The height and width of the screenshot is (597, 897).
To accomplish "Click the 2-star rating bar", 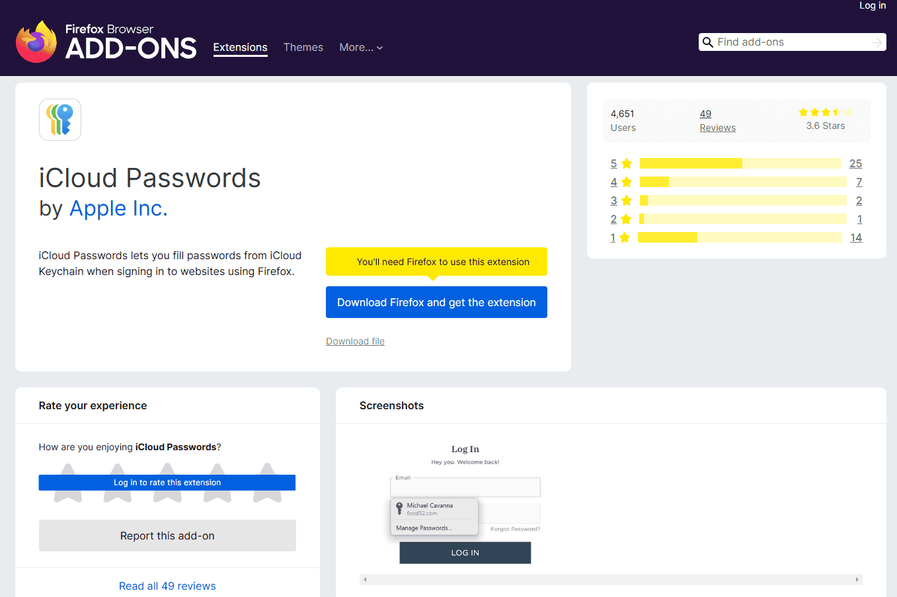I will coord(743,219).
